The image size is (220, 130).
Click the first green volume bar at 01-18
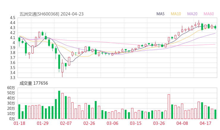19,112
